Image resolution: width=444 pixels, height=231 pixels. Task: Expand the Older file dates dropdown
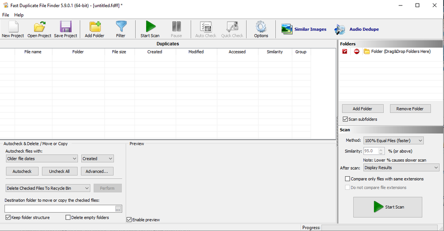pos(42,158)
